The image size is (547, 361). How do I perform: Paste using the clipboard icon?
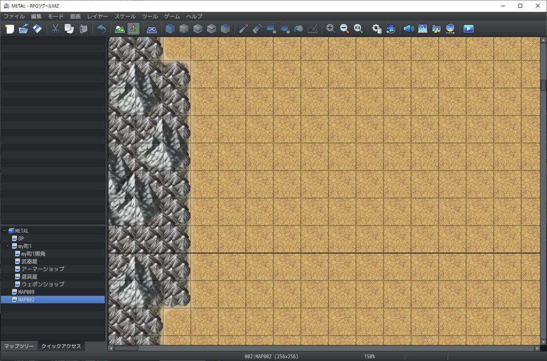point(83,29)
